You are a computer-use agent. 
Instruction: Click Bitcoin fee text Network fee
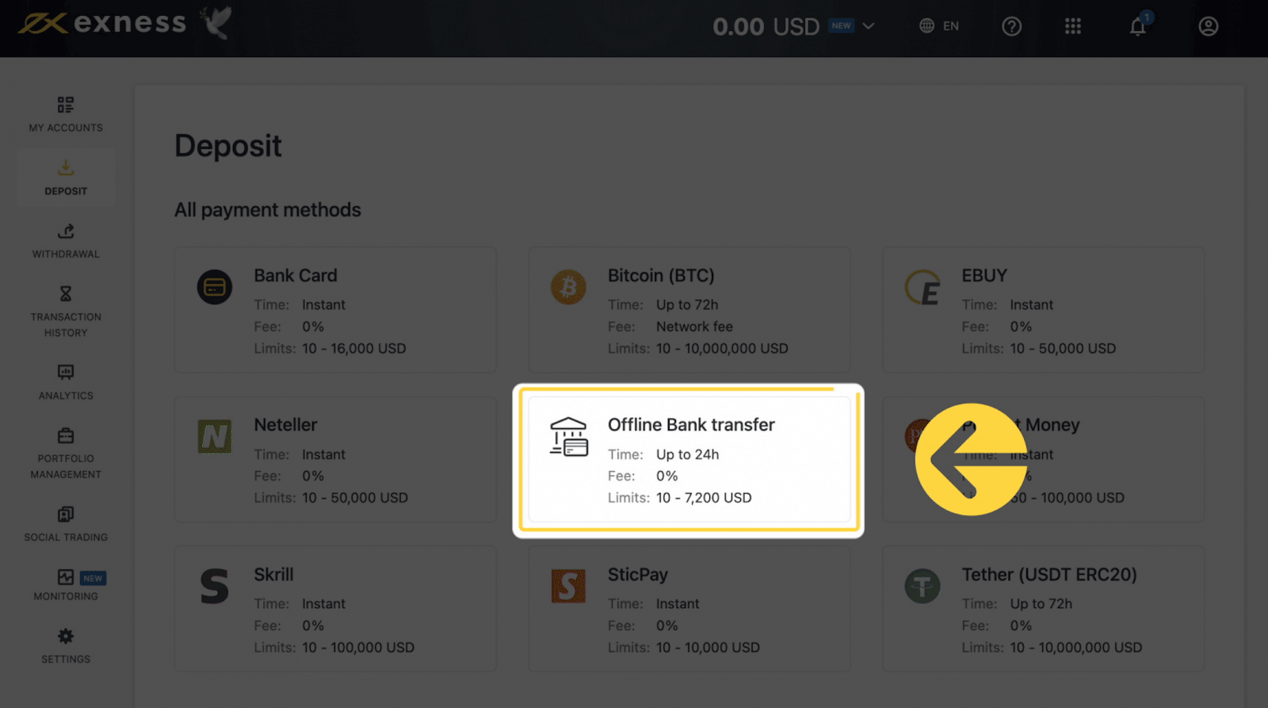(694, 327)
